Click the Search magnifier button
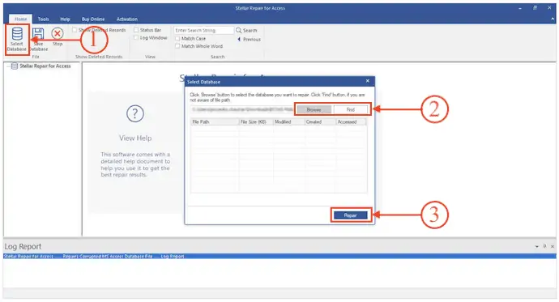 pyautogui.click(x=246, y=31)
